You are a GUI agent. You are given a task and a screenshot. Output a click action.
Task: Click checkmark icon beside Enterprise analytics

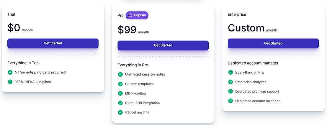(230, 82)
